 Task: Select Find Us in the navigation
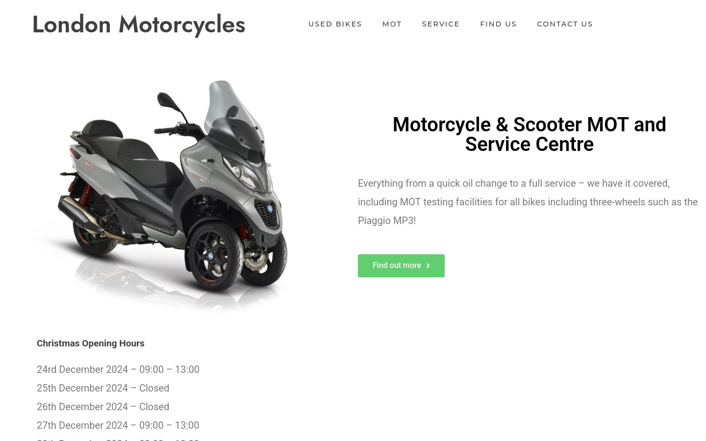pos(498,24)
